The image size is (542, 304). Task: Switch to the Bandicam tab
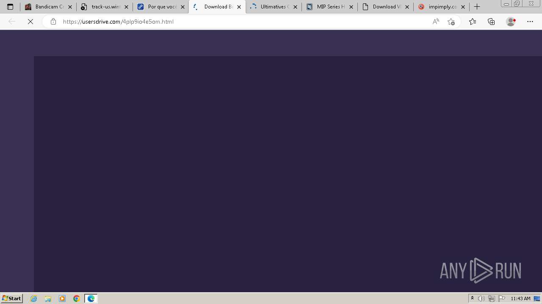(48, 7)
